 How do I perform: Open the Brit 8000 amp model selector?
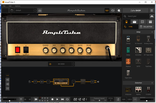(x=61, y=64)
